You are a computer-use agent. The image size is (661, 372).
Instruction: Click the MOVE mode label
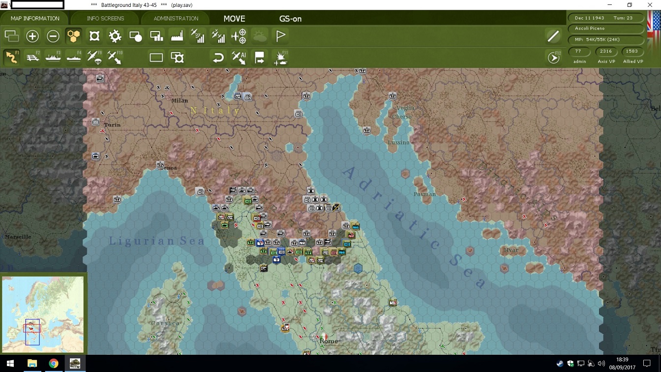pyautogui.click(x=234, y=19)
